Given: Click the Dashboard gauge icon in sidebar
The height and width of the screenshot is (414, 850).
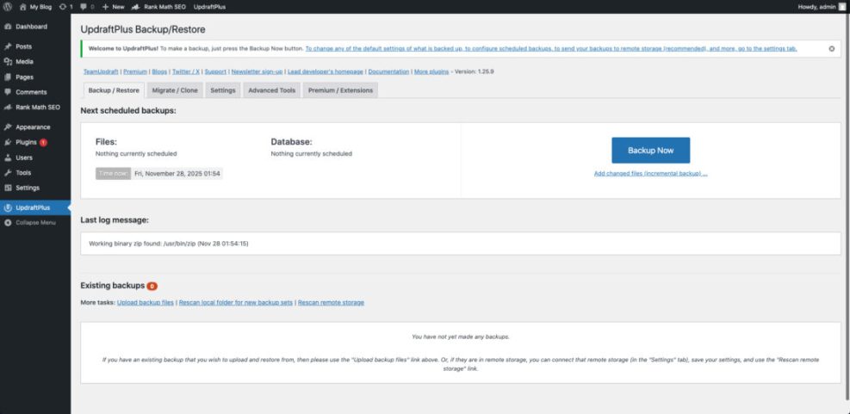Looking at the screenshot, I should click(8, 27).
